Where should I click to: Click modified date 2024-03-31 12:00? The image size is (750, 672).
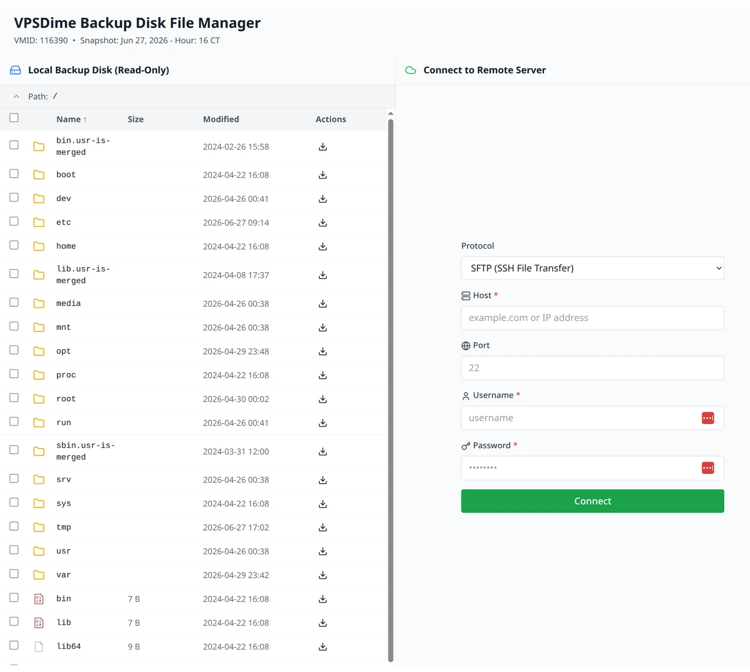(x=236, y=451)
